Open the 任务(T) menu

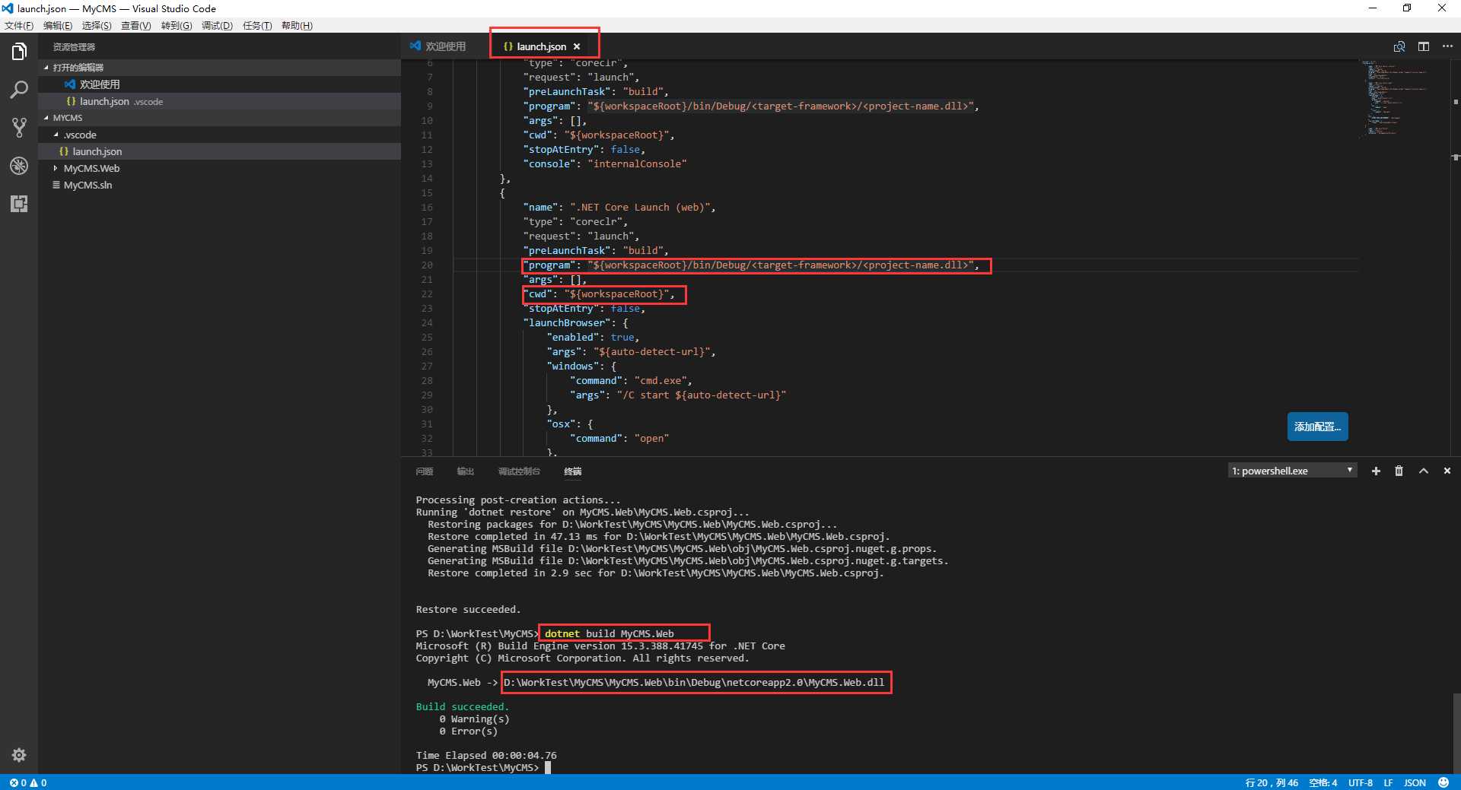coord(257,26)
